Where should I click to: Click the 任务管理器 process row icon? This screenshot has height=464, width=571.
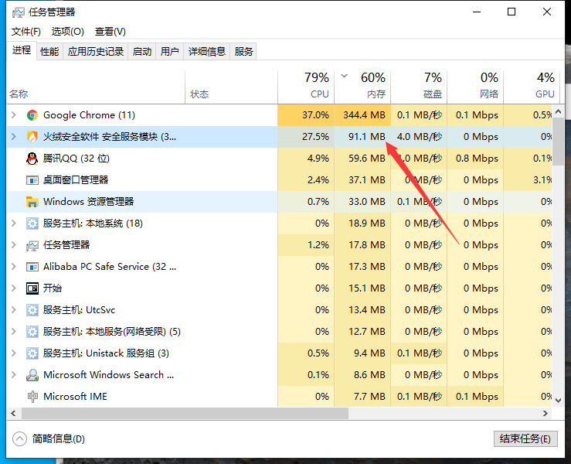(32, 245)
